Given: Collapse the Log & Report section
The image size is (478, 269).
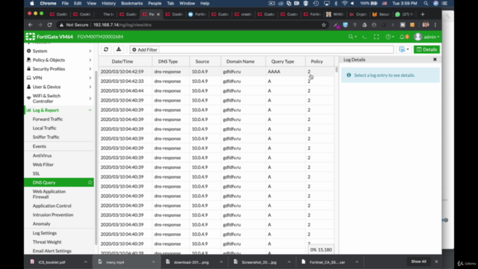Looking at the screenshot, I should tap(59, 110).
